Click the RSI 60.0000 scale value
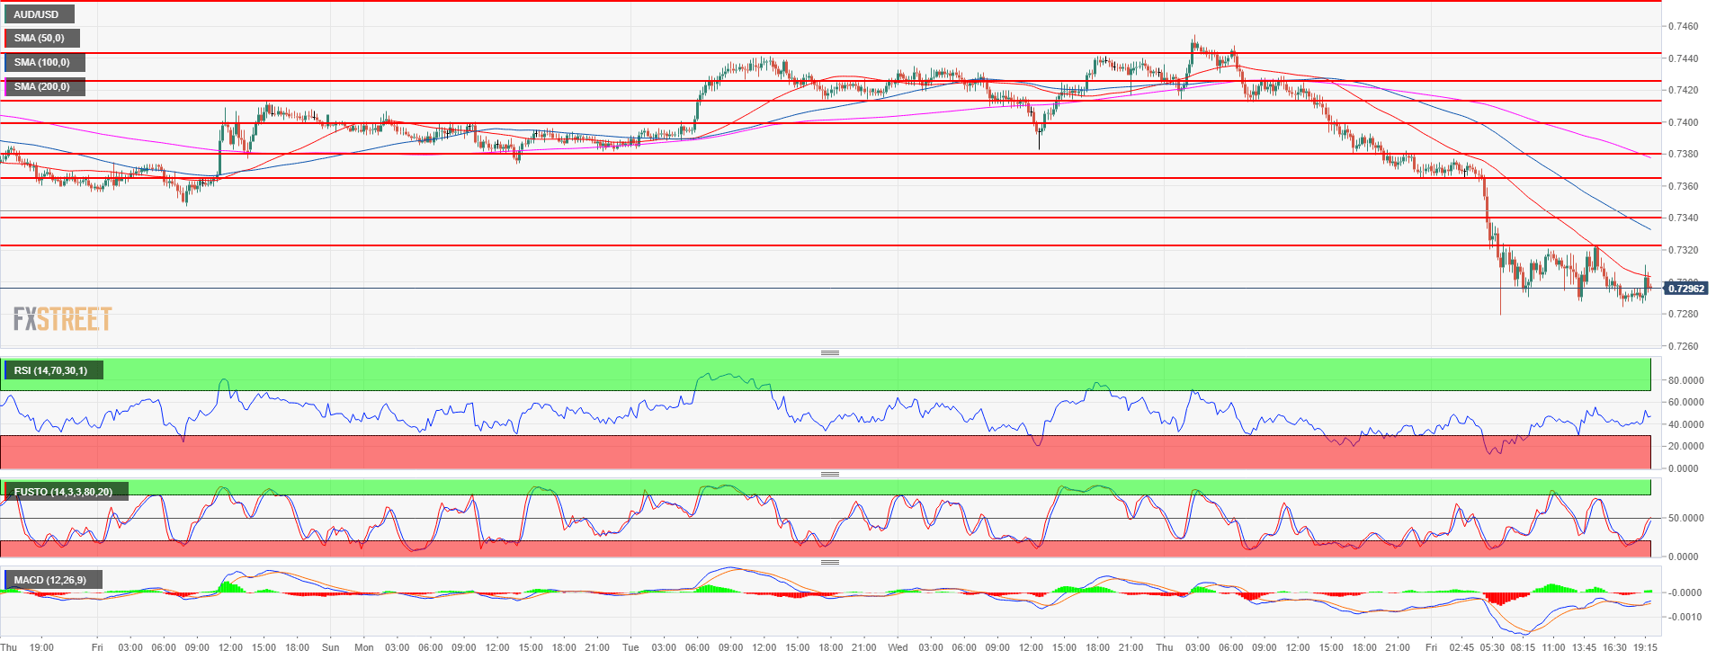Image resolution: width=1725 pixels, height=659 pixels. (1686, 402)
